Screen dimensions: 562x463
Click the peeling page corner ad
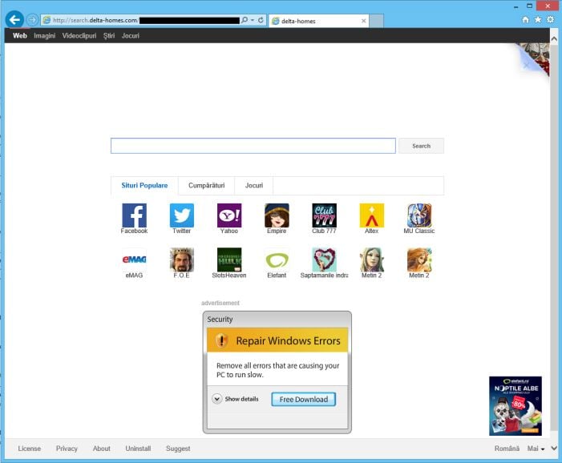(534, 58)
